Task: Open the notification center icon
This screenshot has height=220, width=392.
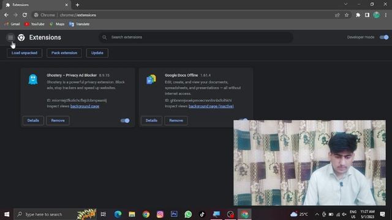Action: 382,215
